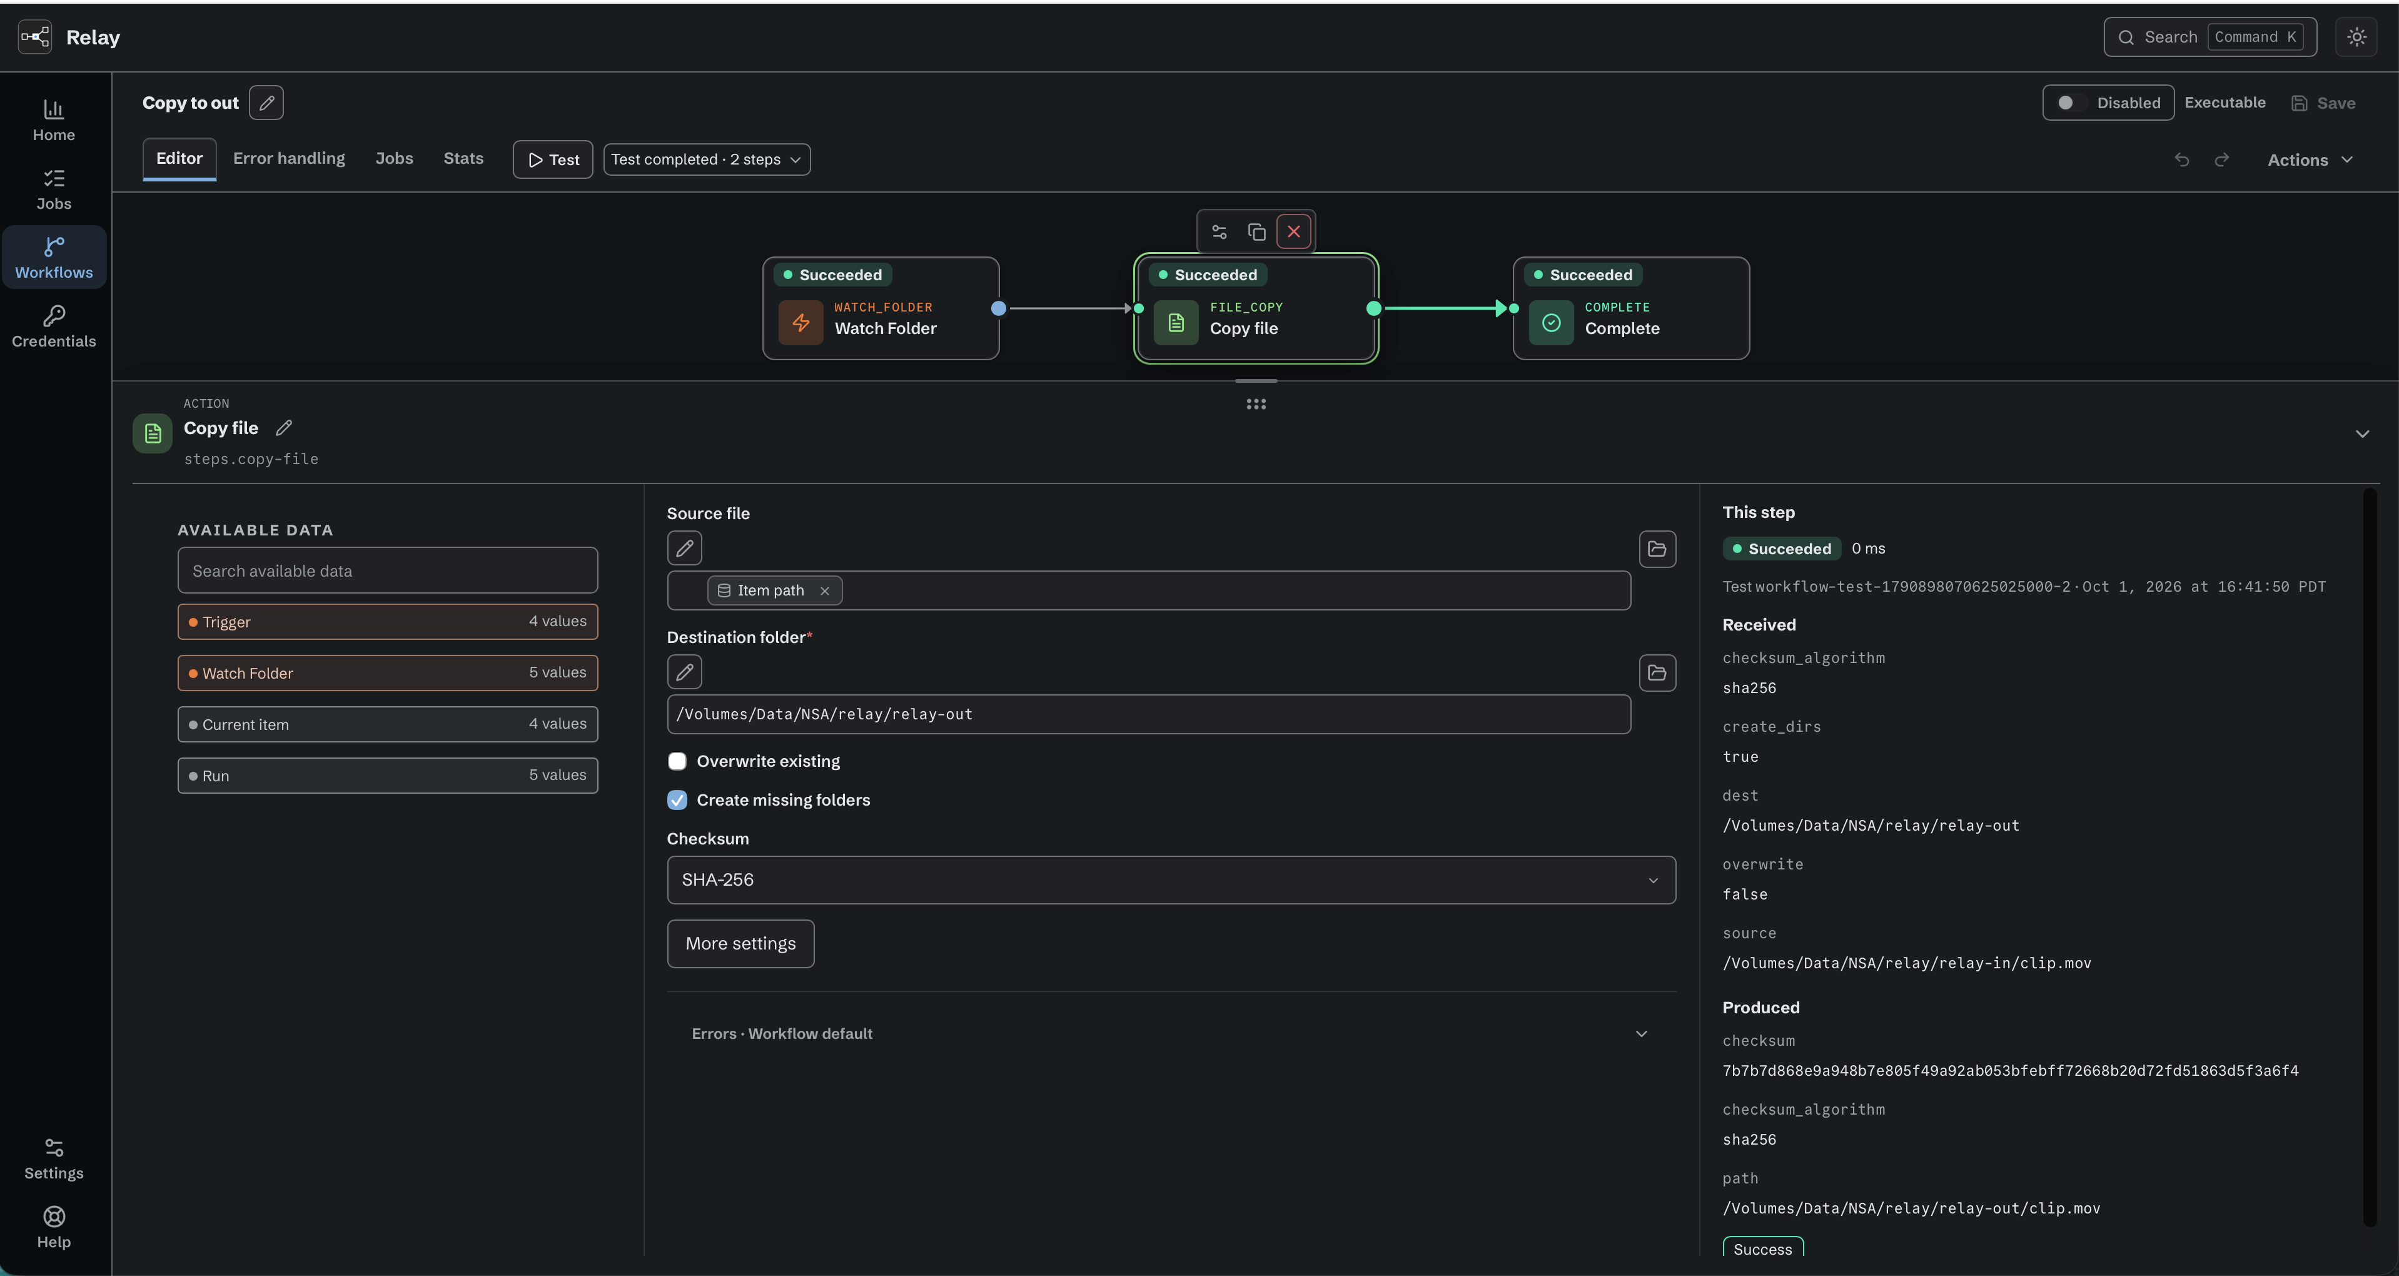Open More settings
The image size is (2399, 1276).
pos(740,943)
